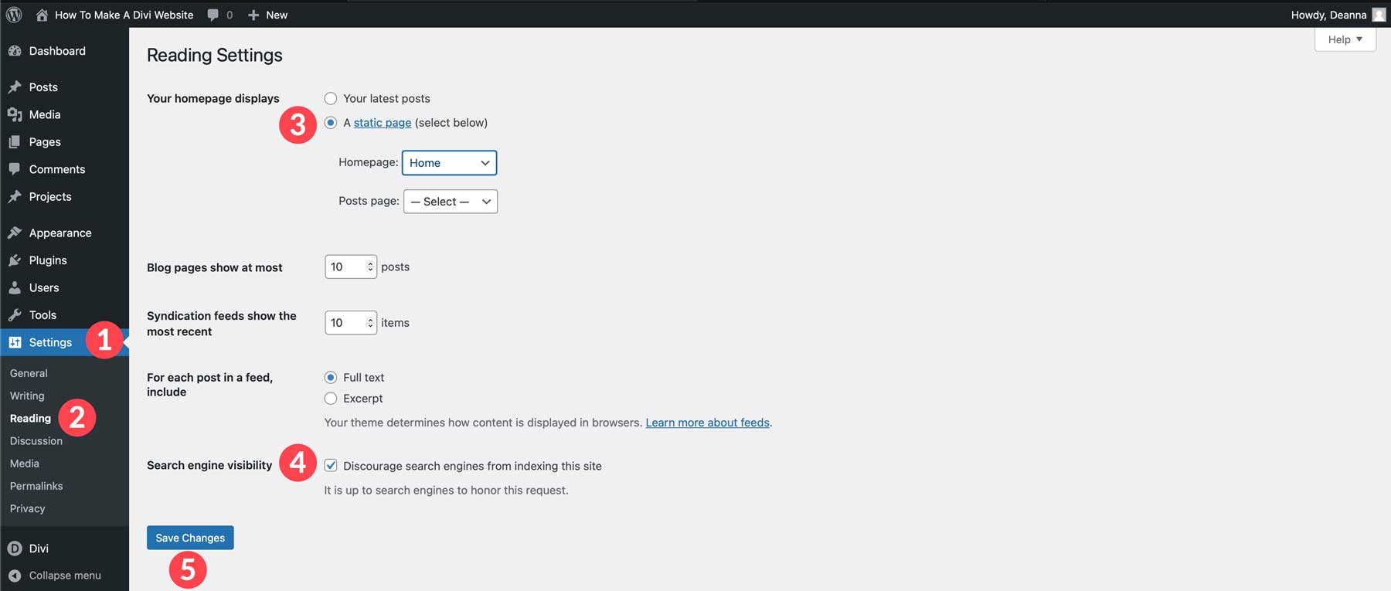Click the Save Changes button
This screenshot has width=1391, height=591.
(x=190, y=538)
